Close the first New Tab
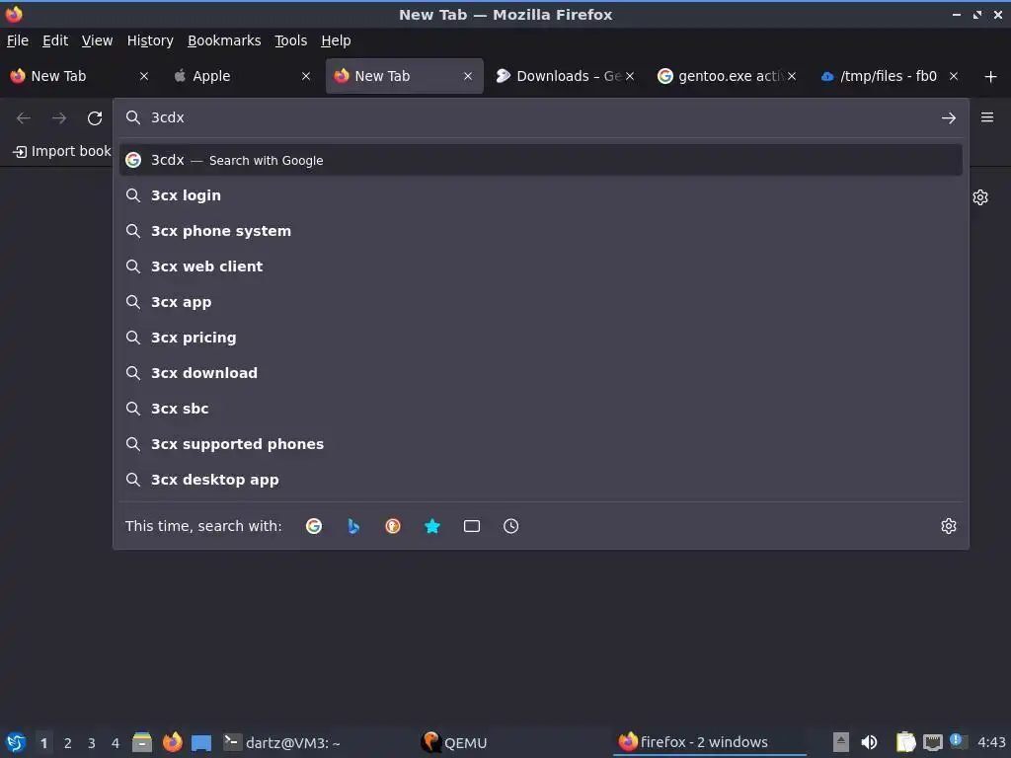 tap(144, 76)
